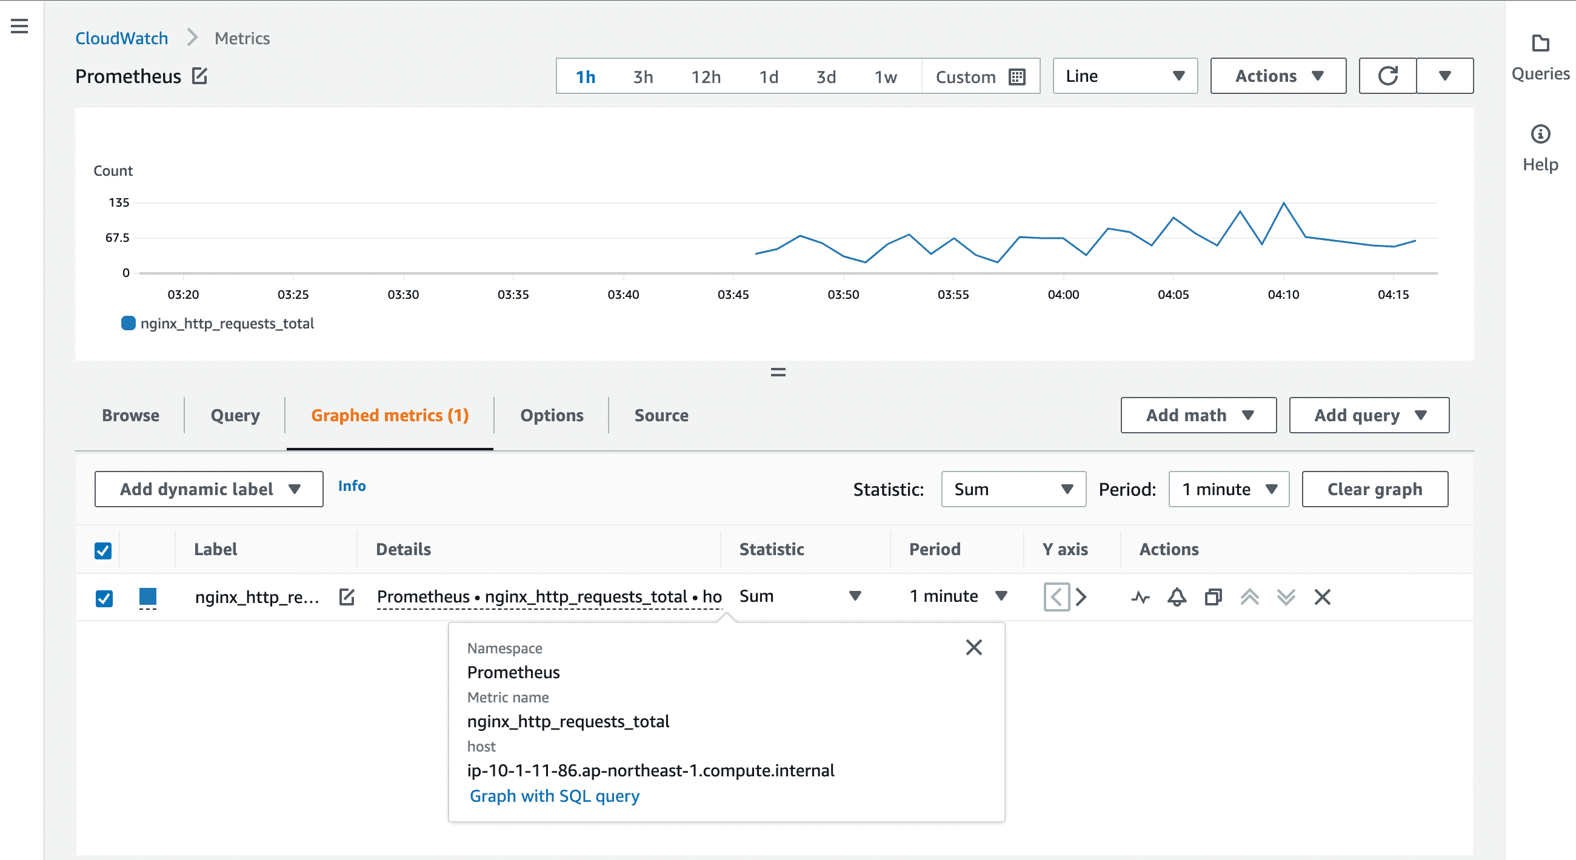The image size is (1576, 860).
Task: Open the Add dynamic label dropdown
Action: click(209, 488)
